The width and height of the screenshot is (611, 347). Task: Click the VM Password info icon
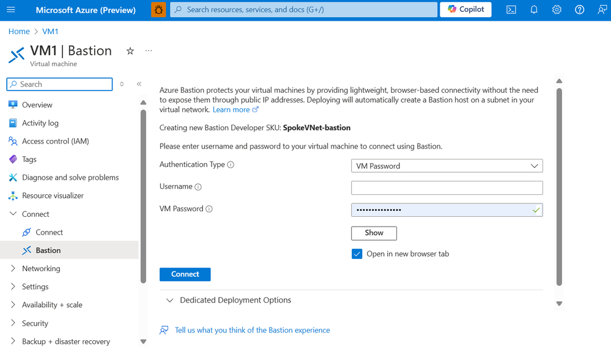[x=209, y=210]
